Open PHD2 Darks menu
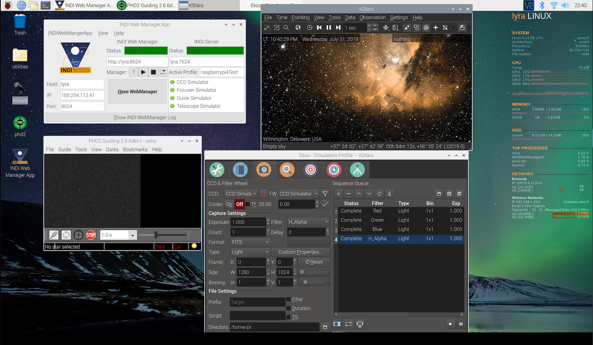The height and width of the screenshot is (345, 593). pyautogui.click(x=112, y=149)
